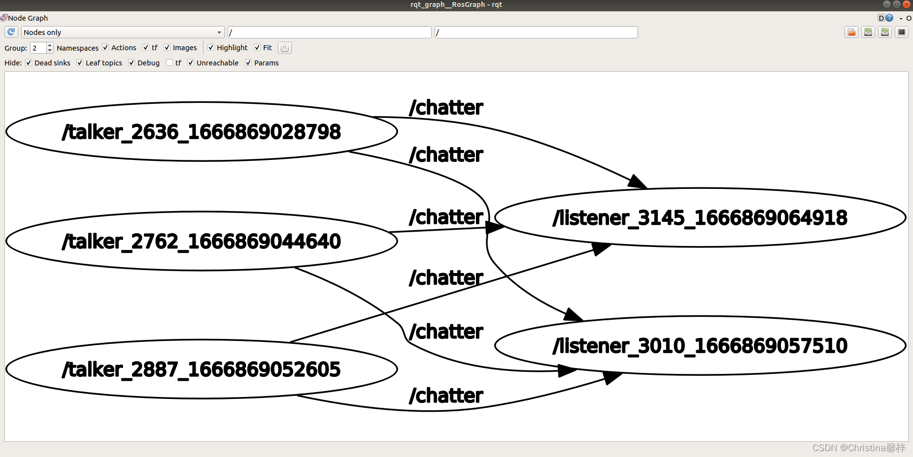The height and width of the screenshot is (457, 913).
Task: Open help via the blue question mark icon
Action: [x=889, y=18]
